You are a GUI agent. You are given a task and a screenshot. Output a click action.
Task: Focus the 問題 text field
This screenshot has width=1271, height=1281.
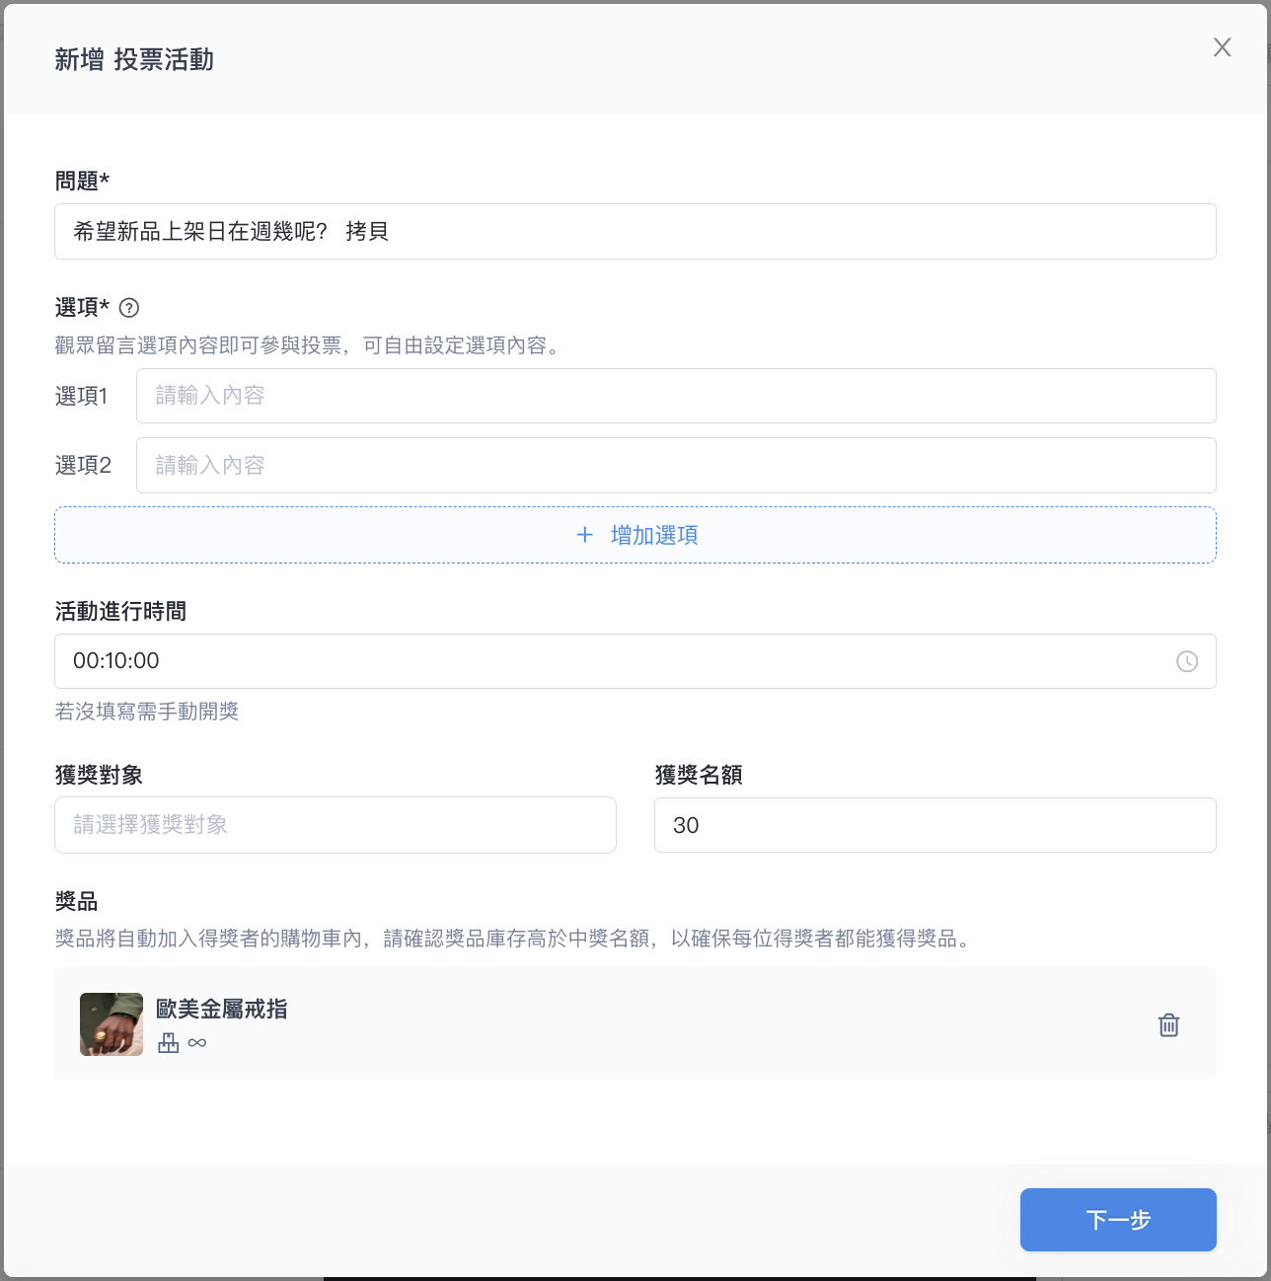(x=635, y=232)
